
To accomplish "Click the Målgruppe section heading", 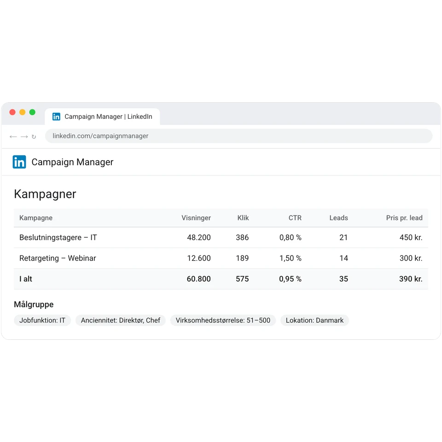I will 34,304.
